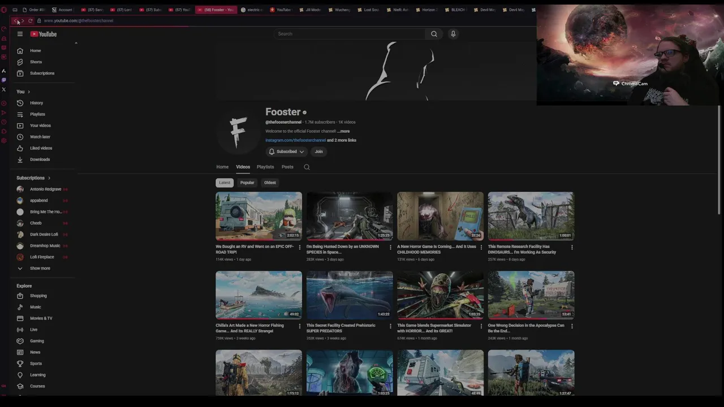This screenshot has width=724, height=407.
Task: Open the RV Off-Road Trip video thumbnail
Action: pos(258,216)
